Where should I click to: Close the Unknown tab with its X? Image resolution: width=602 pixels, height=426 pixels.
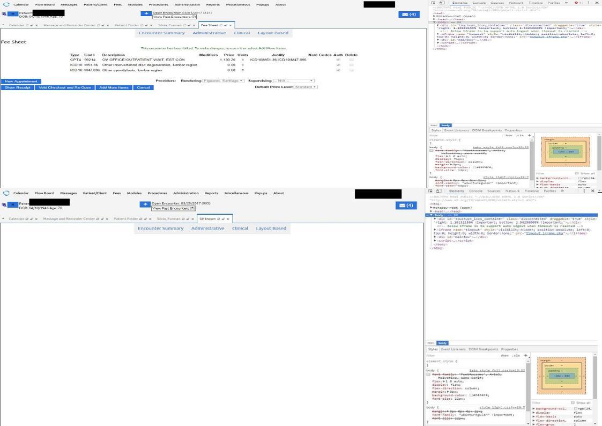tap(228, 219)
